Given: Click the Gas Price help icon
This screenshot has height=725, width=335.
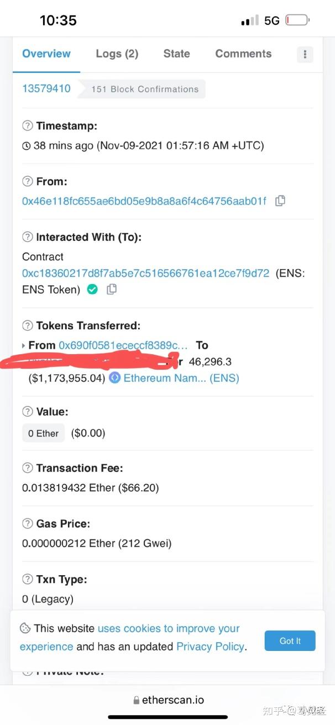Looking at the screenshot, I should pyautogui.click(x=27, y=523).
